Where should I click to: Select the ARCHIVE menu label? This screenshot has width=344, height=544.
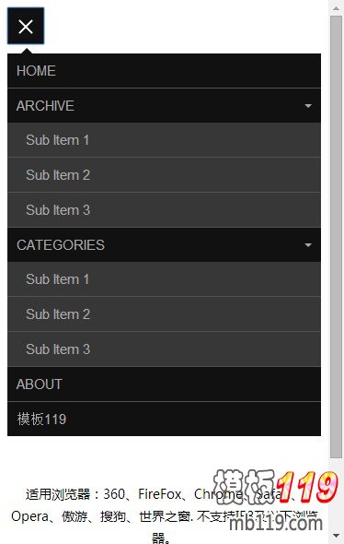[45, 106]
